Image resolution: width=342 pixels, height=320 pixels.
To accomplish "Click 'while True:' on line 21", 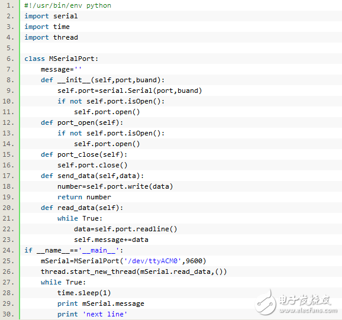I will coord(80,219).
